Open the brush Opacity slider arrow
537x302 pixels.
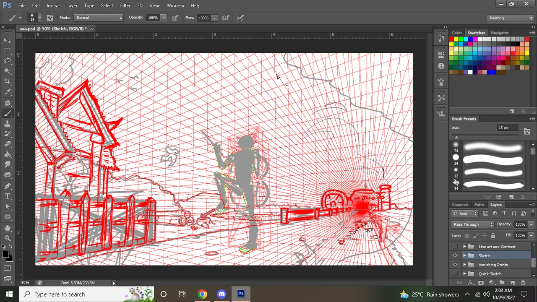click(x=164, y=18)
